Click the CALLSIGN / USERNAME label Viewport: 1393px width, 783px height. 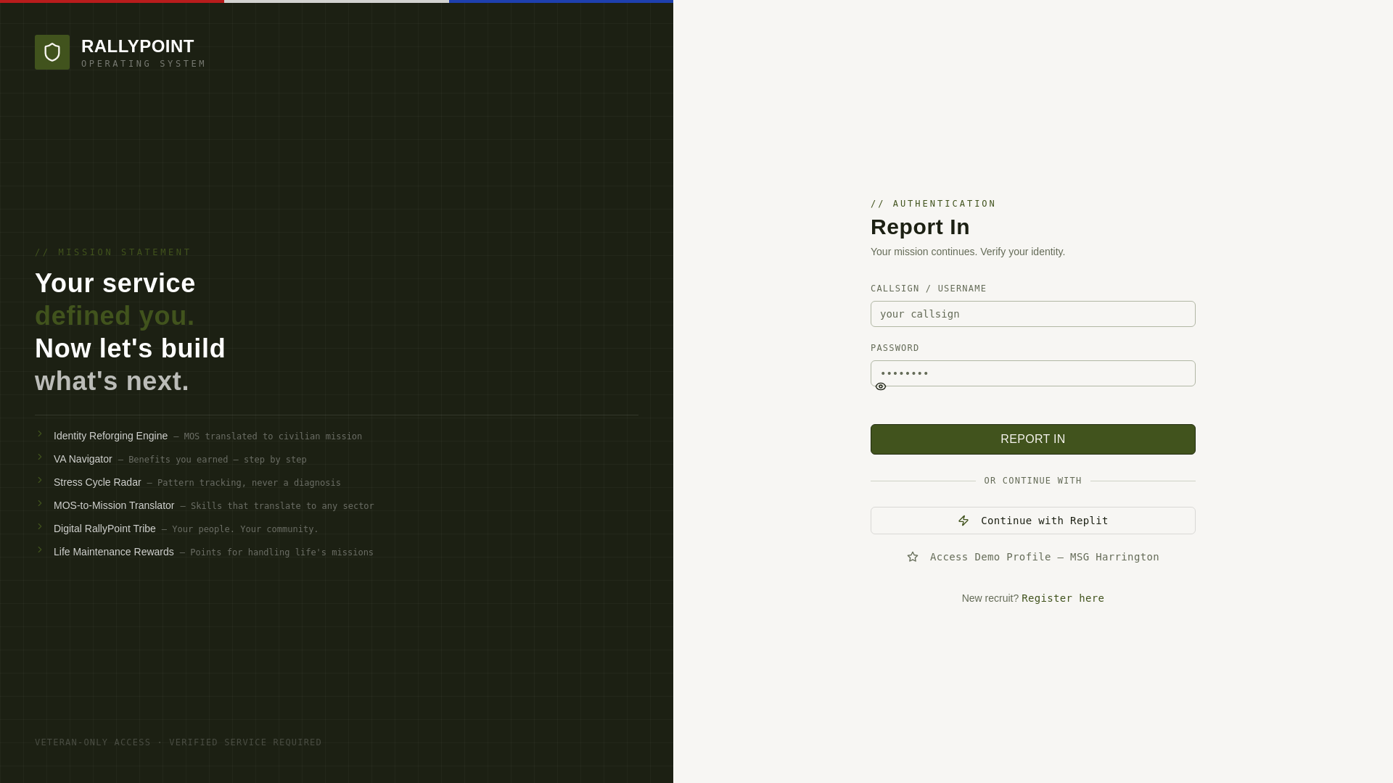pyautogui.click(x=929, y=289)
